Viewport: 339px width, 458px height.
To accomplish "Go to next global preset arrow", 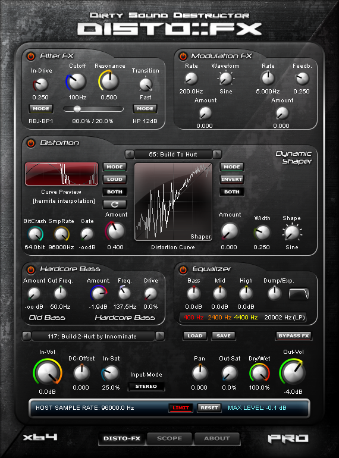I will click(160, 336).
